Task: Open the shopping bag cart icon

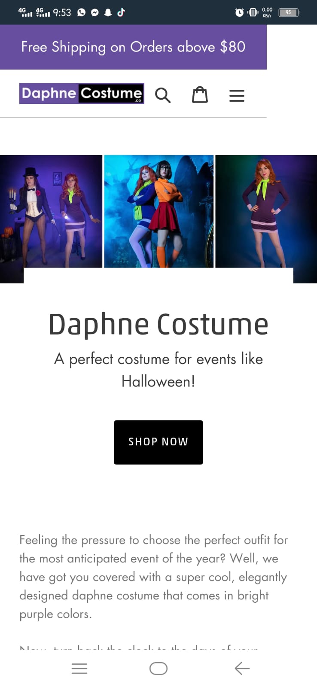Action: coord(200,95)
